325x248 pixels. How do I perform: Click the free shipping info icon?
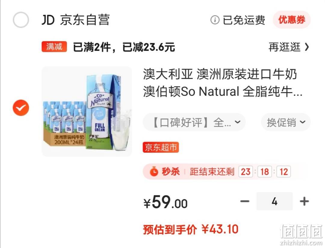(x=215, y=20)
